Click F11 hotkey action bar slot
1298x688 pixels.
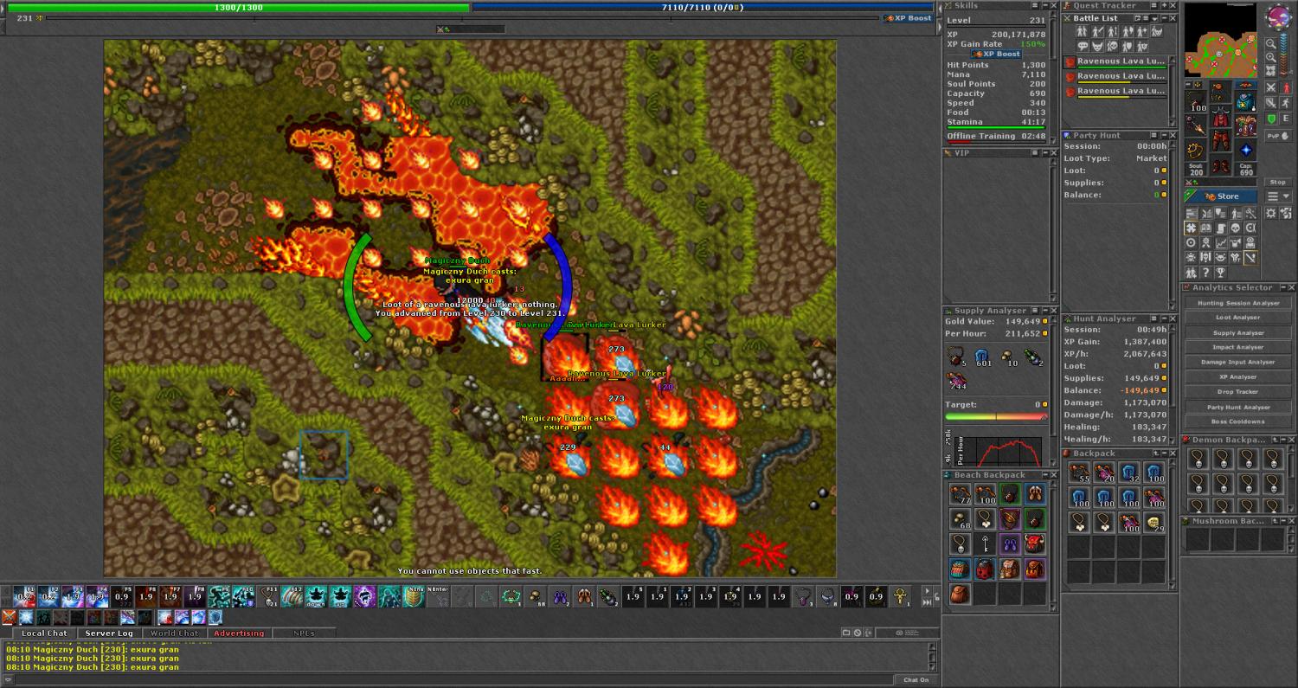269,596
